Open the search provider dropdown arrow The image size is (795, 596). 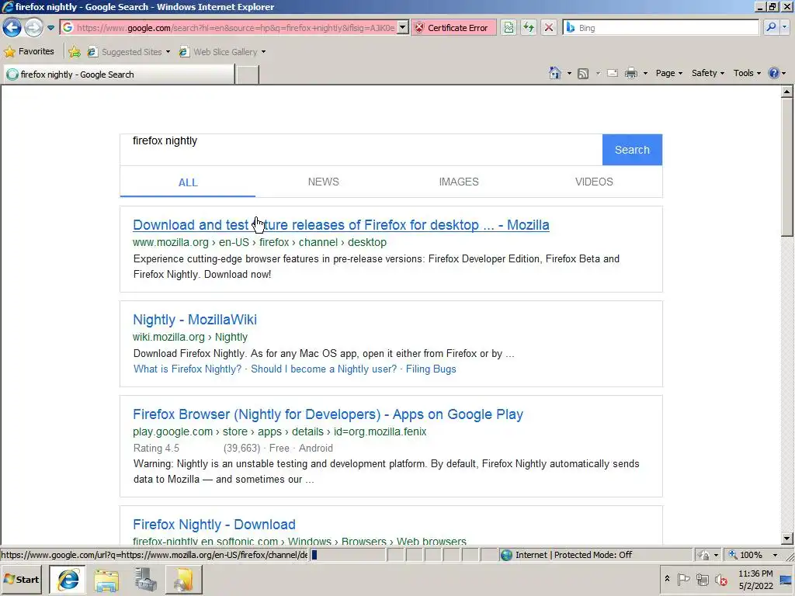[785, 28]
